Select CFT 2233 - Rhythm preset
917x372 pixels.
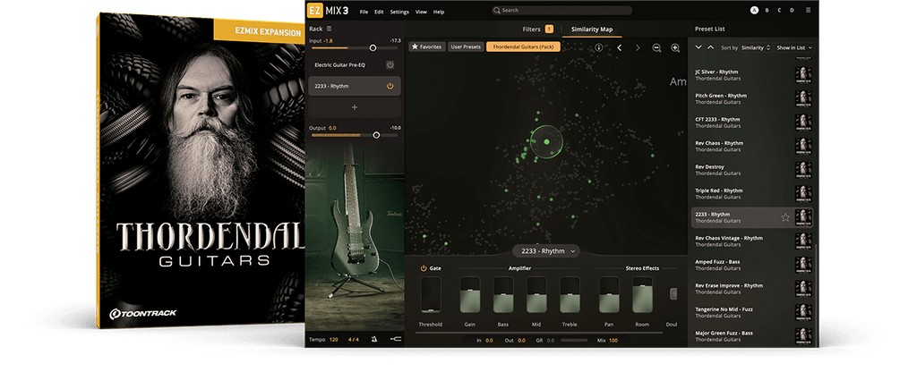tap(753, 123)
